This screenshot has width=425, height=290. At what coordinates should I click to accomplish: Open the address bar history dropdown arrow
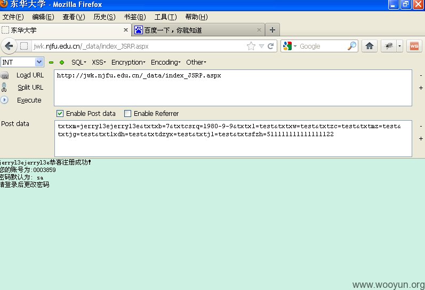(x=261, y=46)
